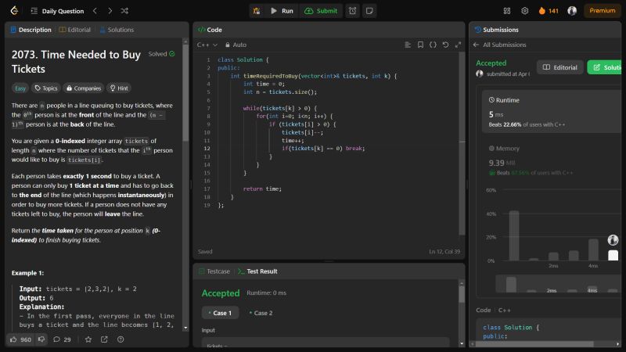Open the timer alarm clock icon
This screenshot has height=352, width=626.
pyautogui.click(x=353, y=11)
